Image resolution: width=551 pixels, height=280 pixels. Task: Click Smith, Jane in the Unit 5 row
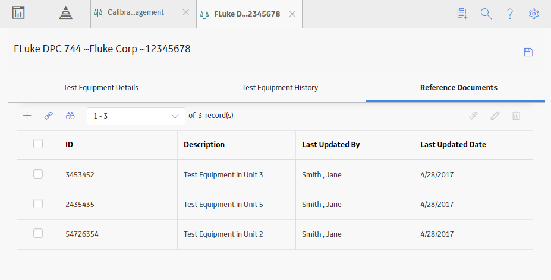coord(322,205)
